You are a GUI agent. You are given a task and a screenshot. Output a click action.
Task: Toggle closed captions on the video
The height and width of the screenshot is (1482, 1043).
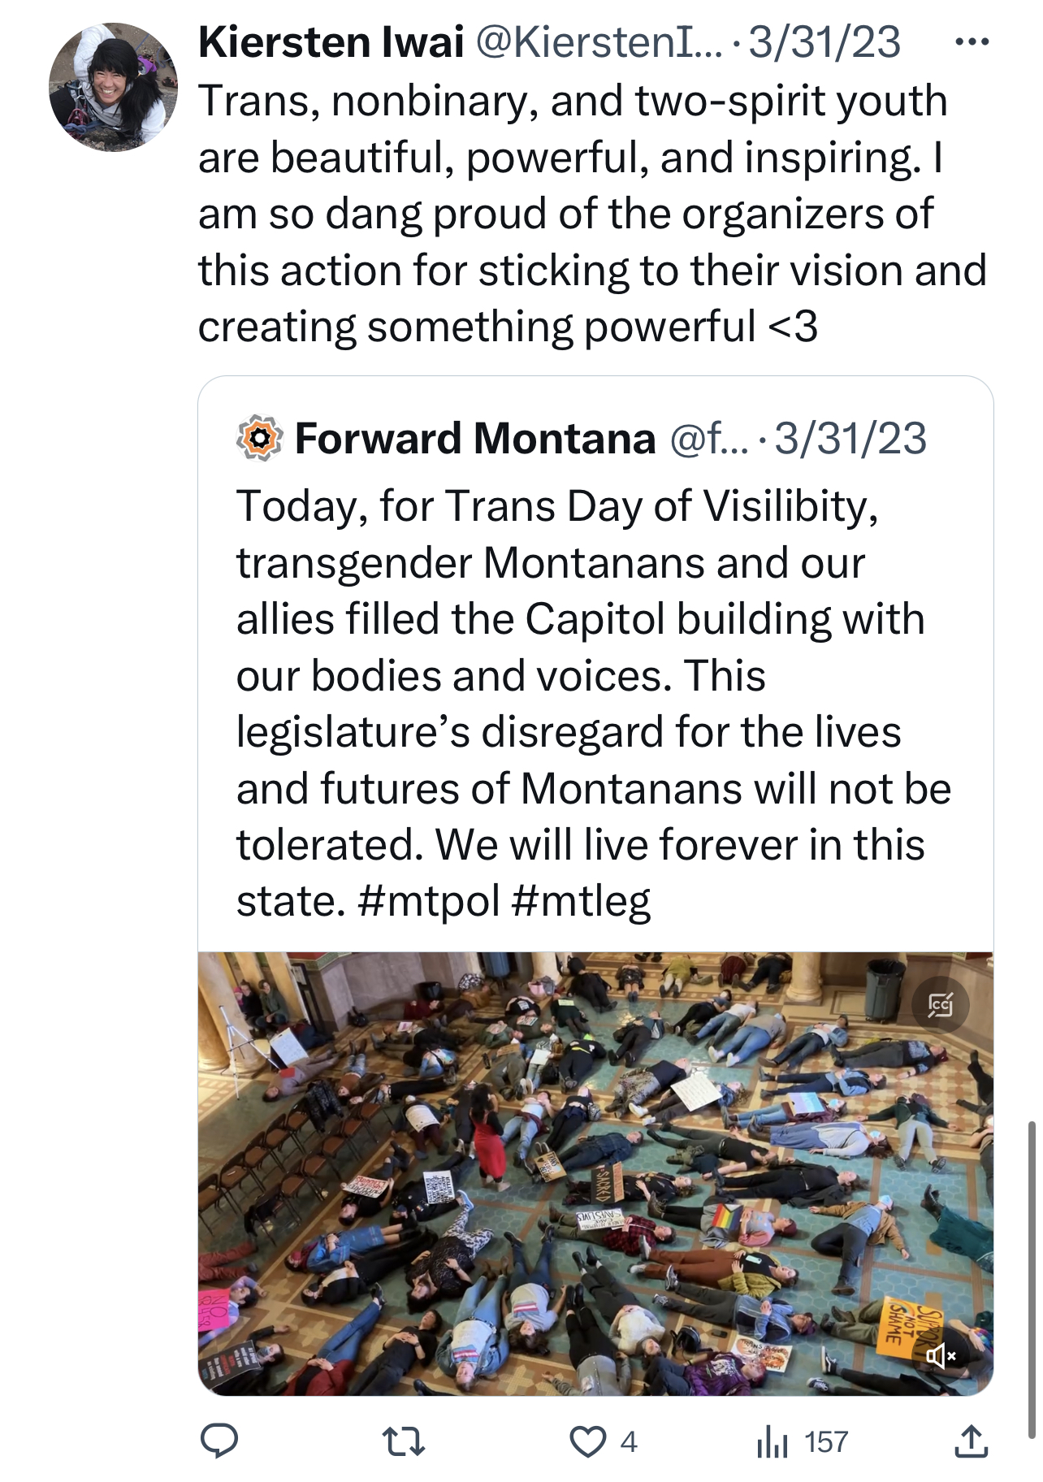tap(941, 1005)
